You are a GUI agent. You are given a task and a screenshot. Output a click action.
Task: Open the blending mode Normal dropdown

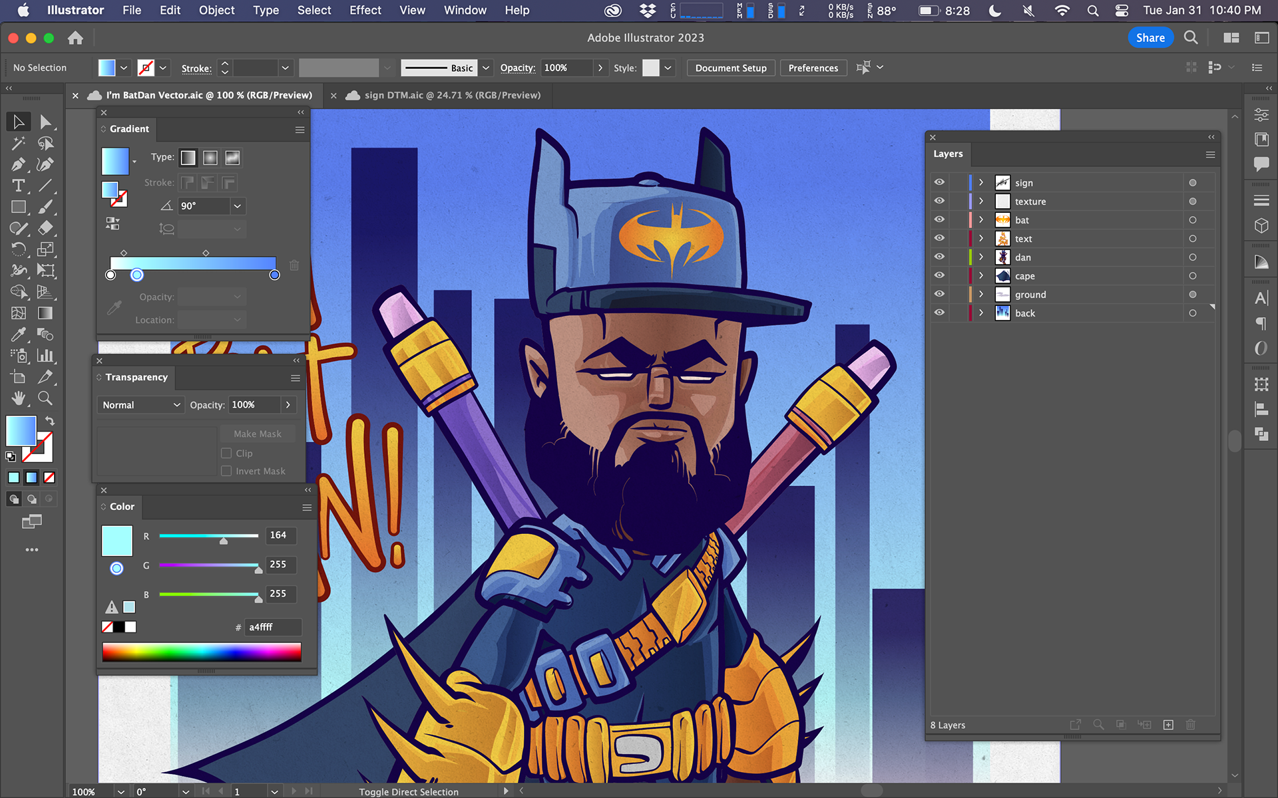pos(140,405)
